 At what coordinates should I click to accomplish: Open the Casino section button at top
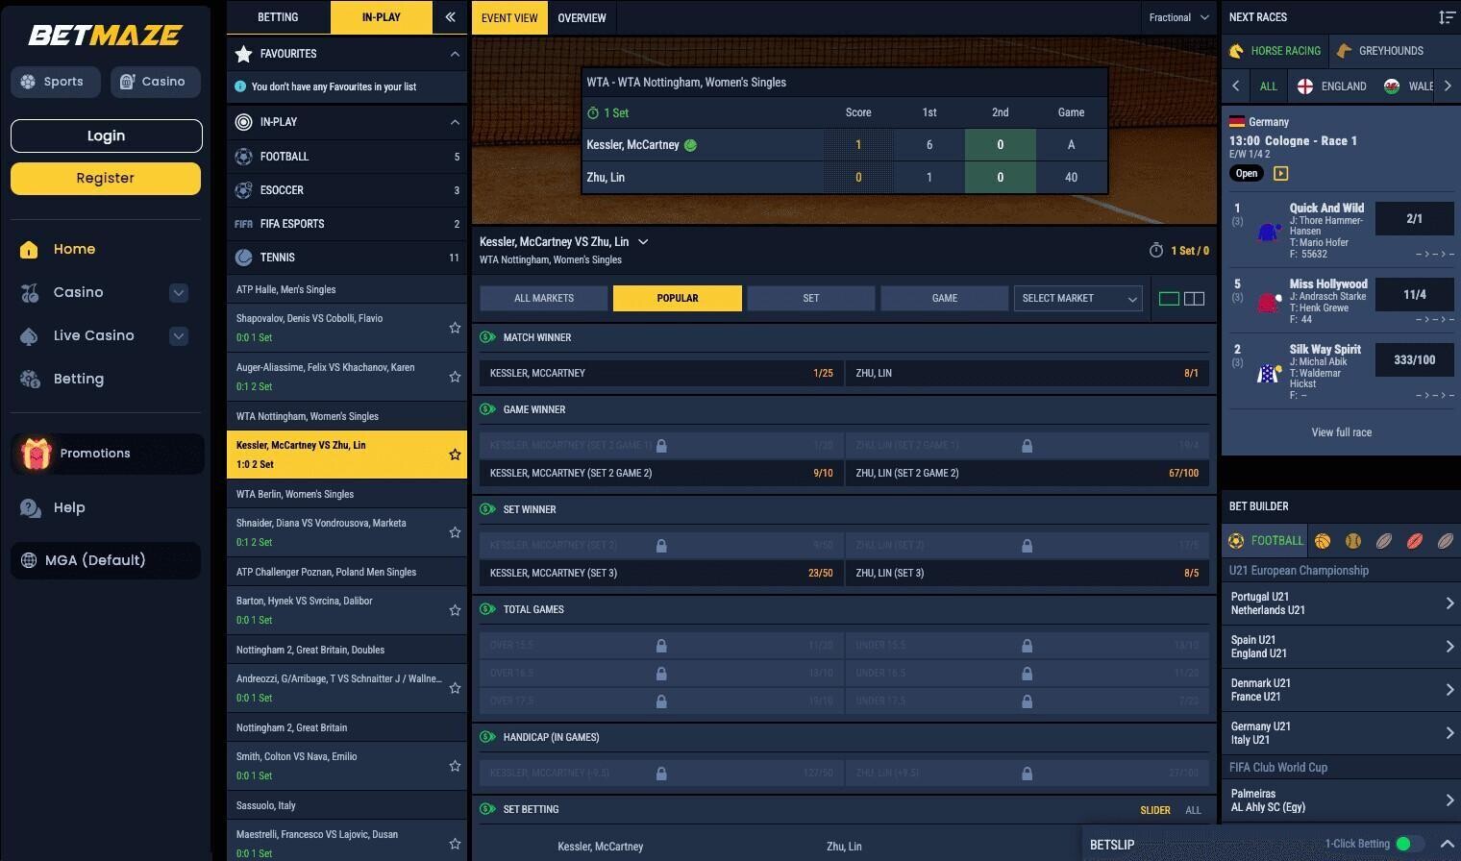point(155,82)
